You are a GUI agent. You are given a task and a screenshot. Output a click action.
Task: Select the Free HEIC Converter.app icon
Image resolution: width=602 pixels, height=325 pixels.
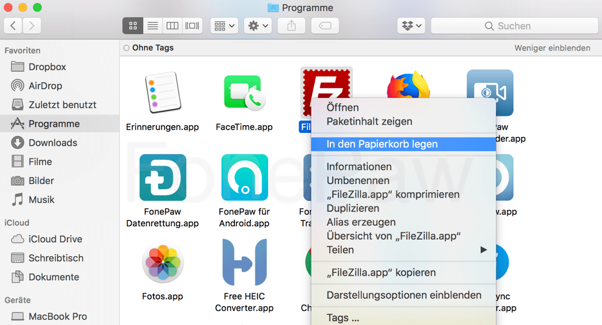point(245,263)
